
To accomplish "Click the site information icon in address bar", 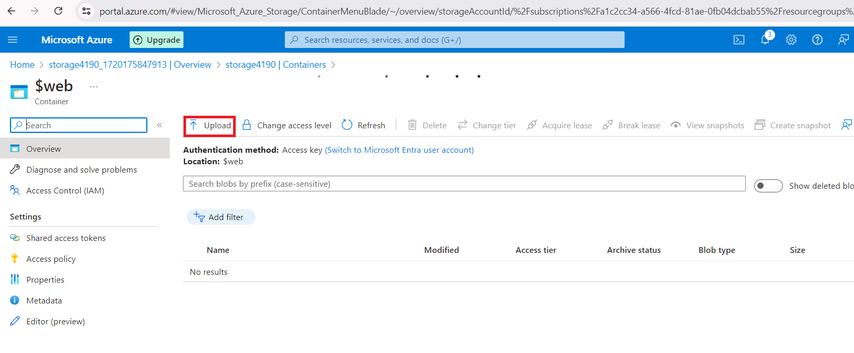I will pos(87,10).
